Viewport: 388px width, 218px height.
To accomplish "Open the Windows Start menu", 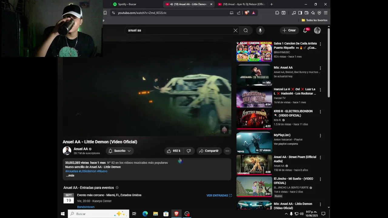I will [x=63, y=214].
